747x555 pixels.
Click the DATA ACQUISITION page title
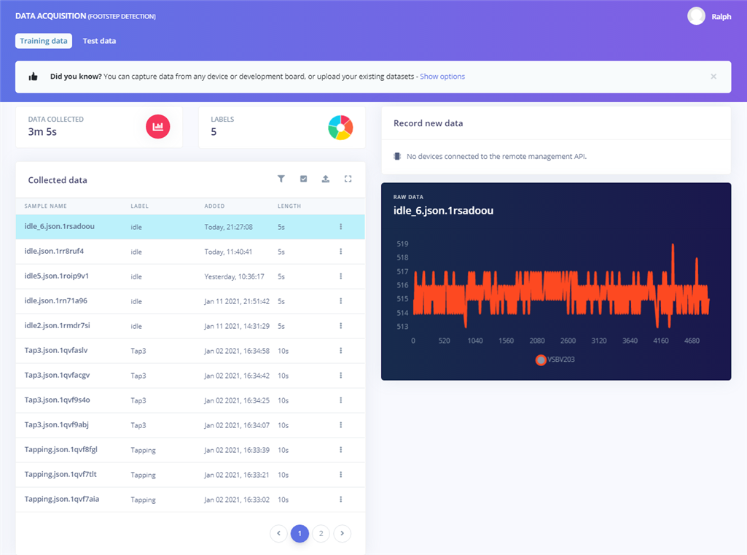50,16
